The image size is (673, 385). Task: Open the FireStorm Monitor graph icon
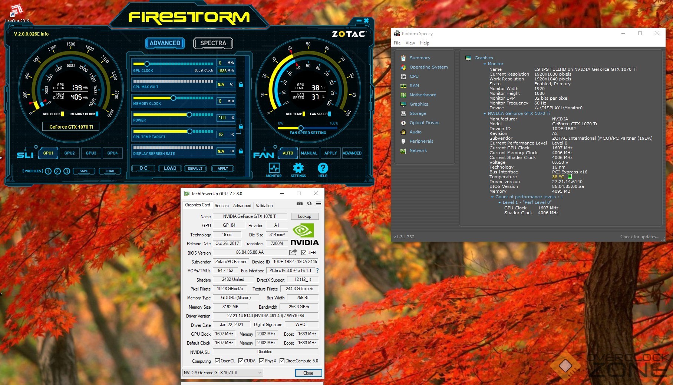274,168
